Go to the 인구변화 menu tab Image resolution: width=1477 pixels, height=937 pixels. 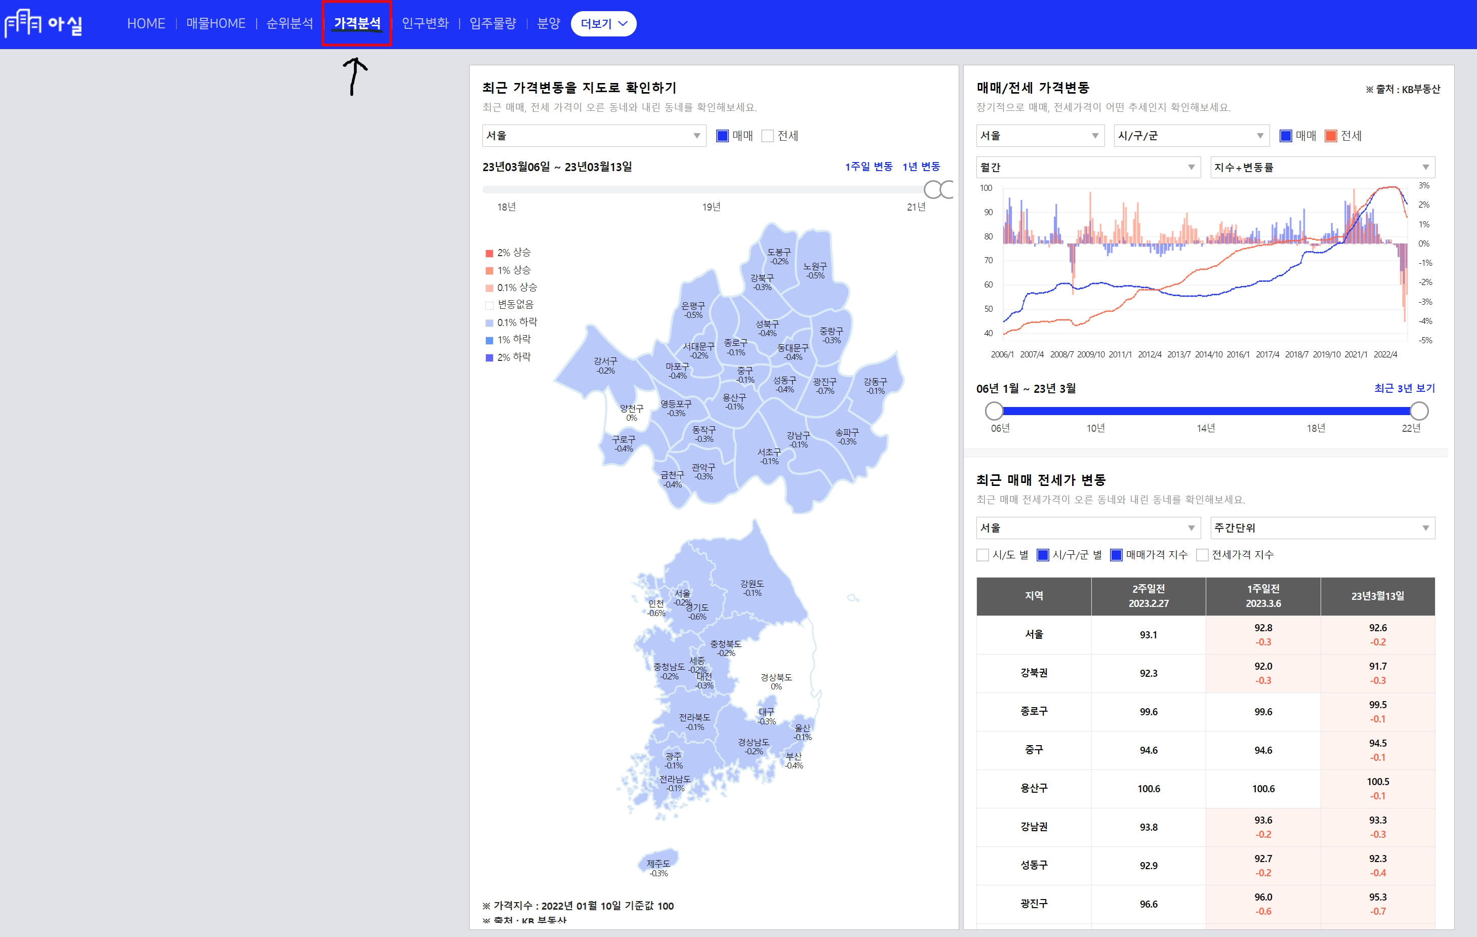(x=425, y=23)
